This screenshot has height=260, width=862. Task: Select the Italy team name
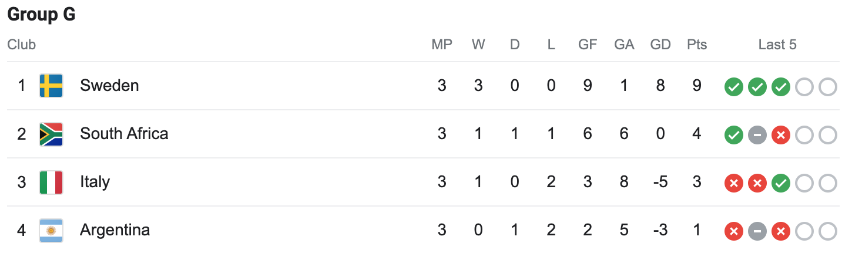click(x=95, y=182)
